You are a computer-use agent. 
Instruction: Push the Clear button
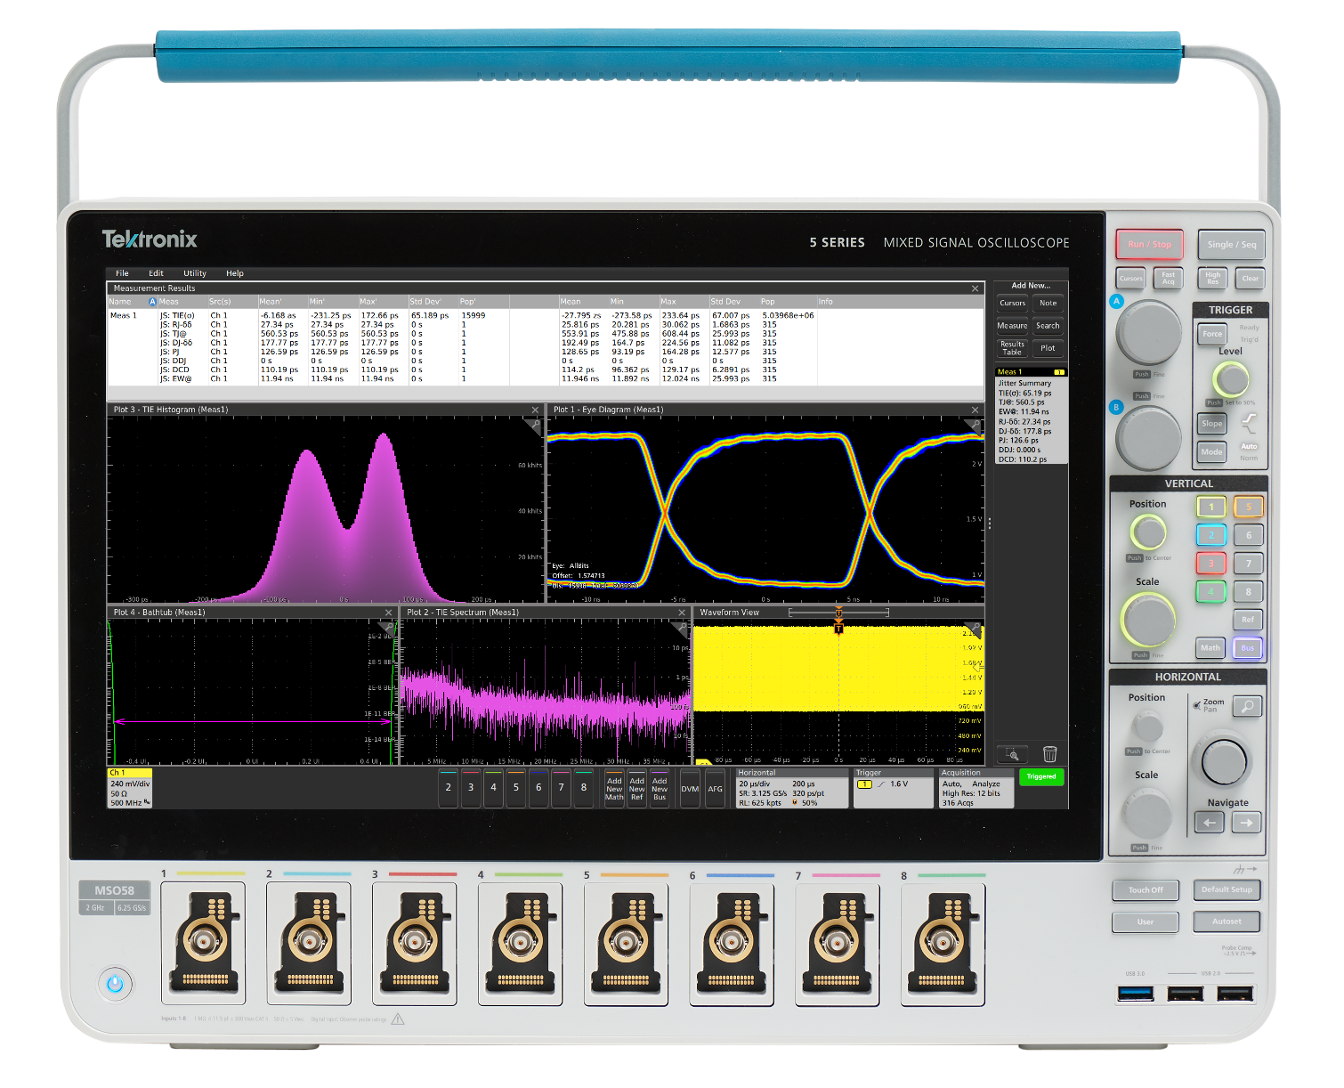1251,279
